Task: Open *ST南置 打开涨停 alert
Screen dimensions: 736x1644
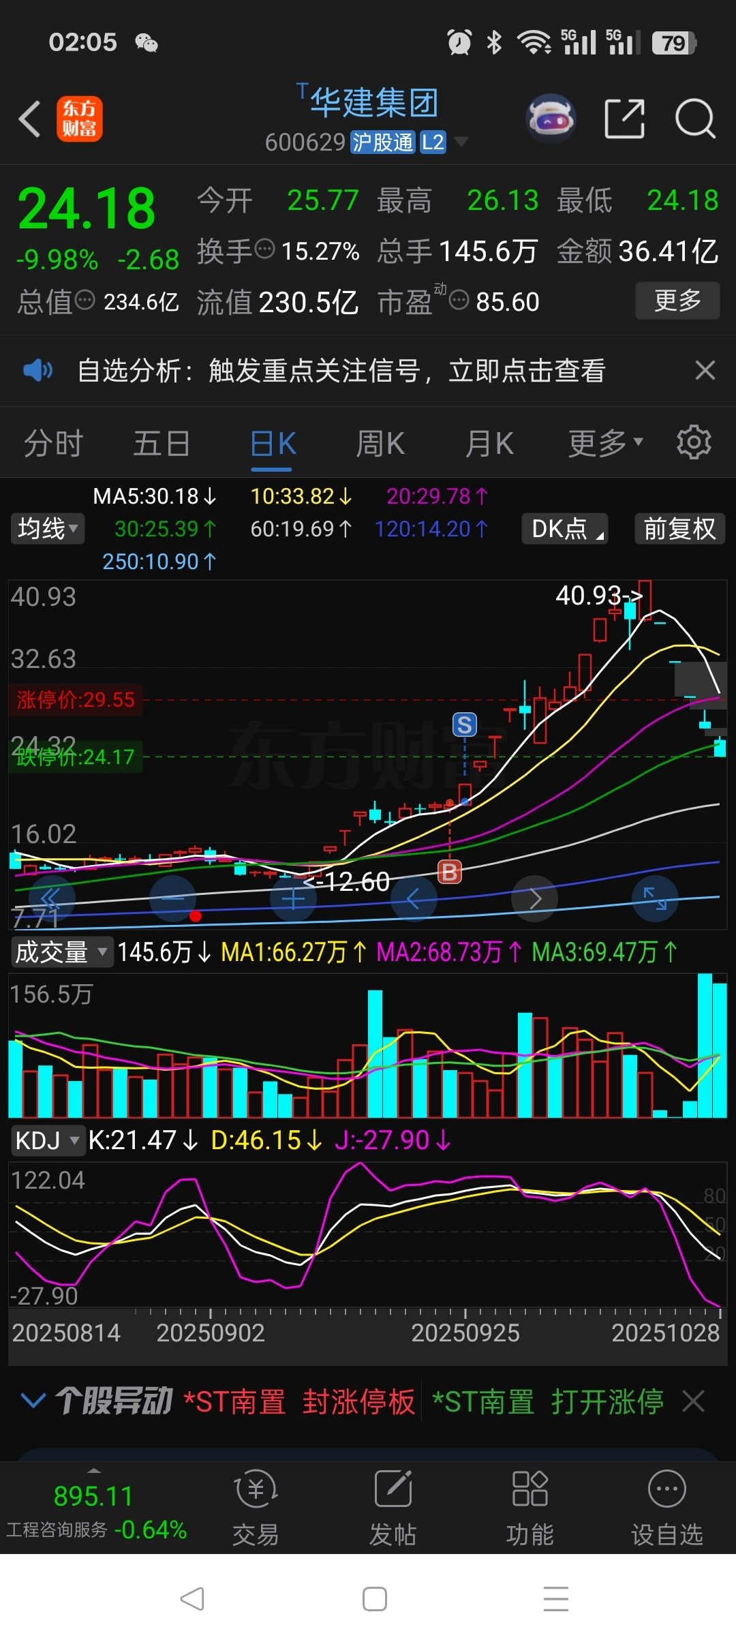Action: tap(547, 1402)
